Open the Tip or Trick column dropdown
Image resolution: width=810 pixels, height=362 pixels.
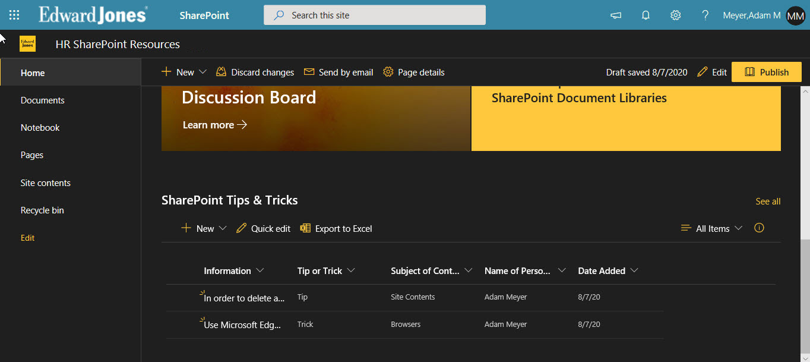(351, 270)
